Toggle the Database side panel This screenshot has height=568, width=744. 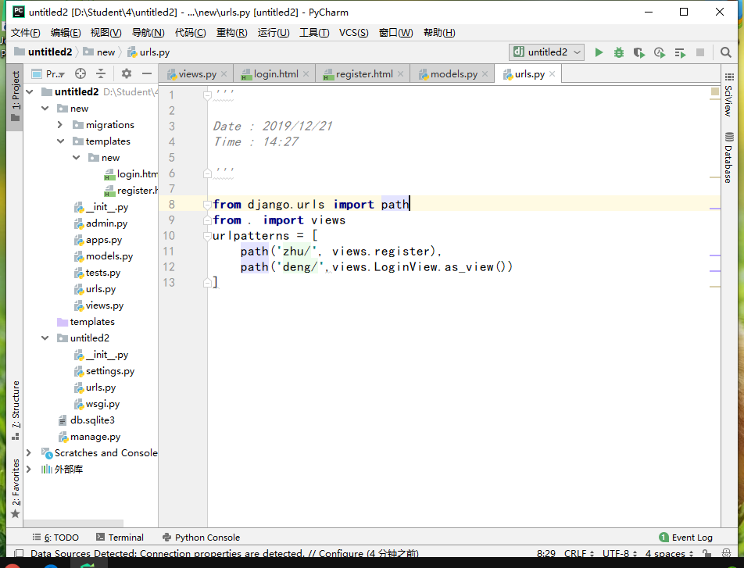tap(728, 158)
